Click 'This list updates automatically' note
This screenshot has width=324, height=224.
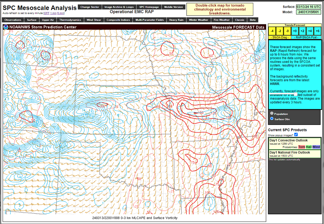[x=284, y=159]
